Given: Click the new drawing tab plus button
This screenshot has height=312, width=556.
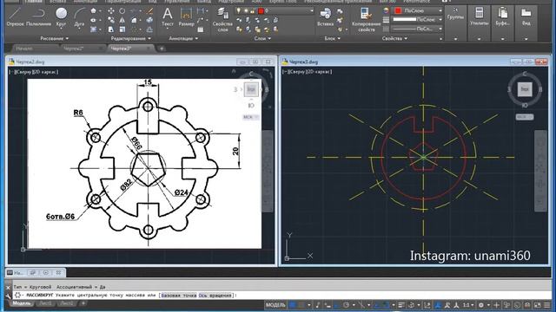Looking at the screenshot, I should 162,49.
